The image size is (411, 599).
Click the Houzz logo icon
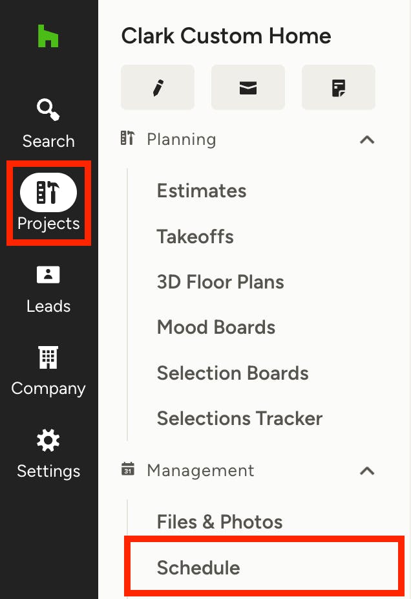coord(48,36)
